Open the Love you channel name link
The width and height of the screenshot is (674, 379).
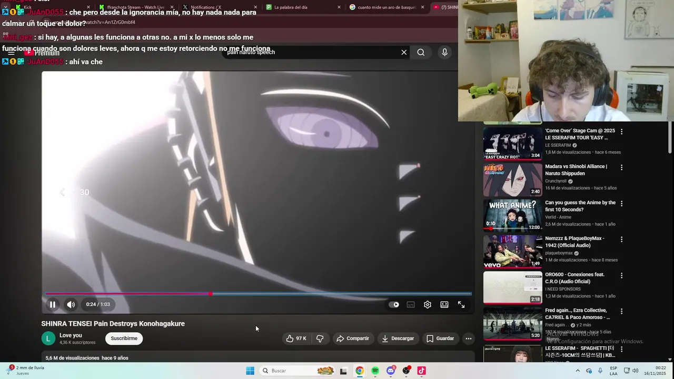(x=71, y=335)
